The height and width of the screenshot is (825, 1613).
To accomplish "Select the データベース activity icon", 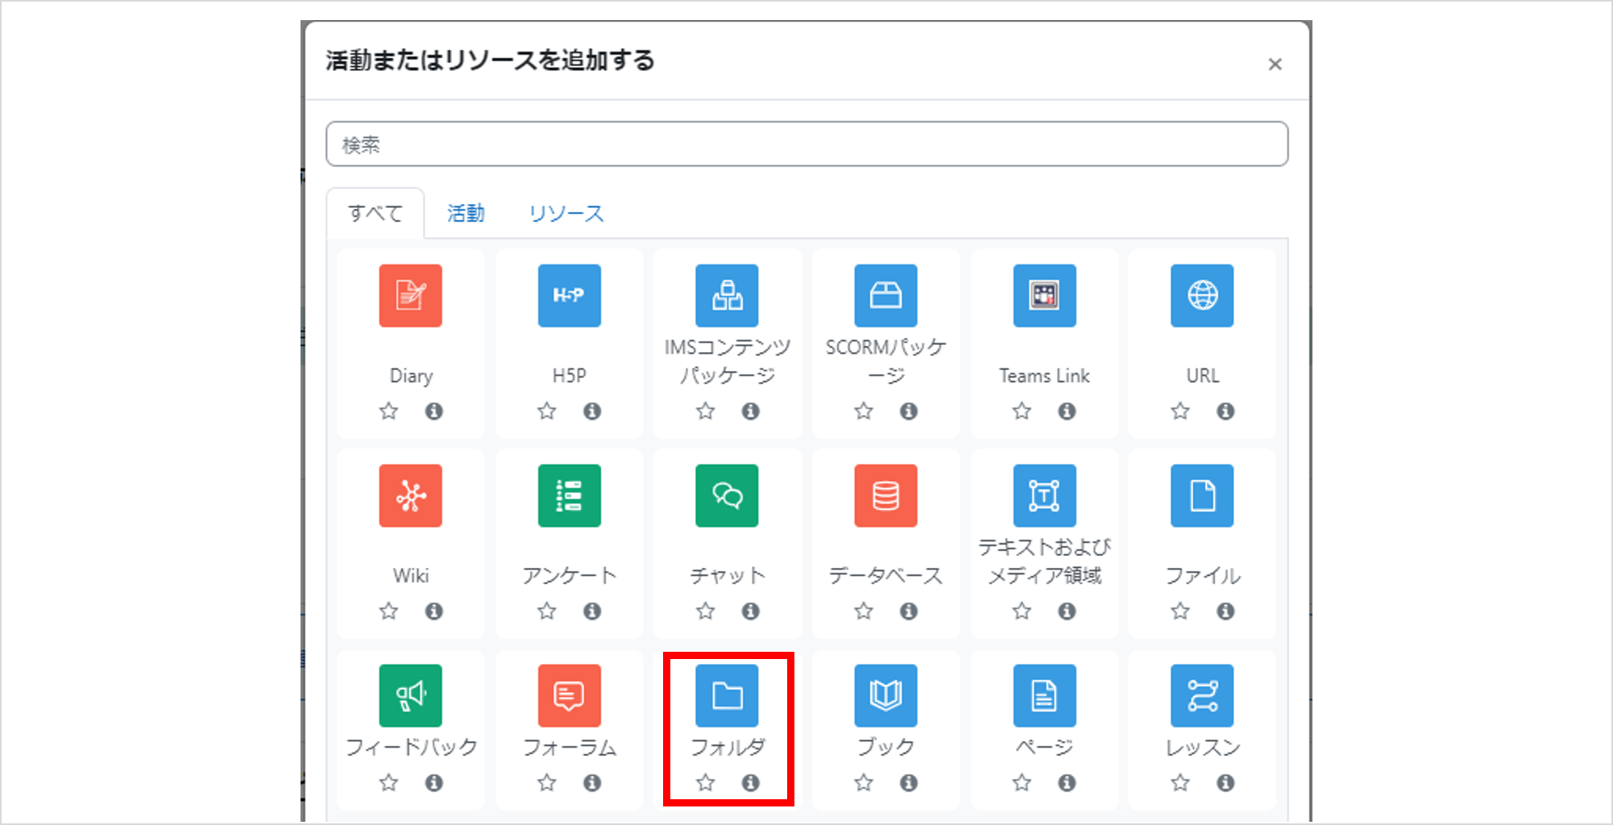I will click(x=885, y=495).
